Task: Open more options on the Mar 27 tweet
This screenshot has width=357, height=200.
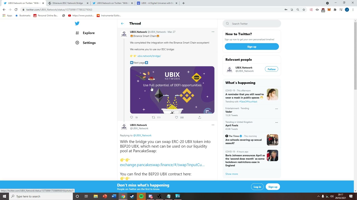Action: (213, 32)
